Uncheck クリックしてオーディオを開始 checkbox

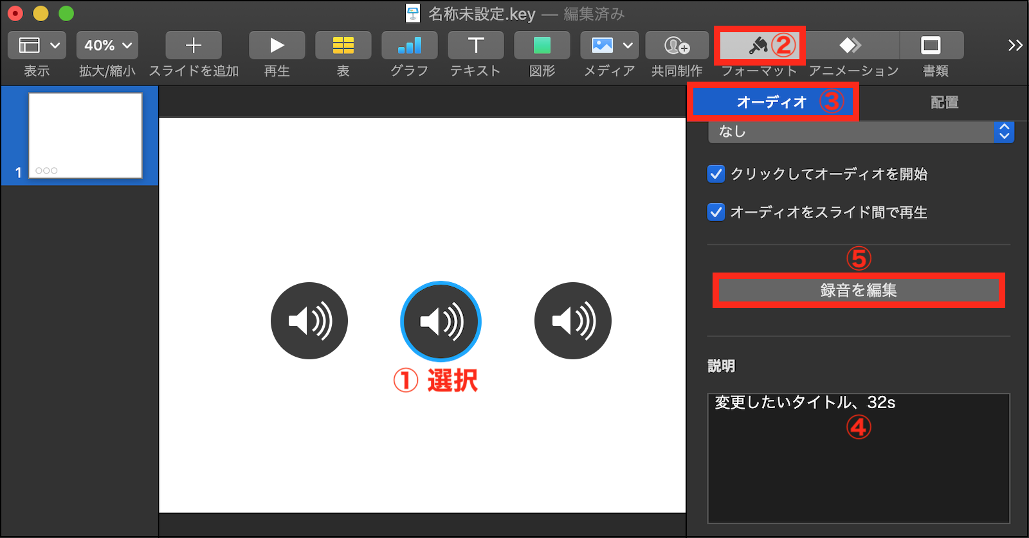716,174
